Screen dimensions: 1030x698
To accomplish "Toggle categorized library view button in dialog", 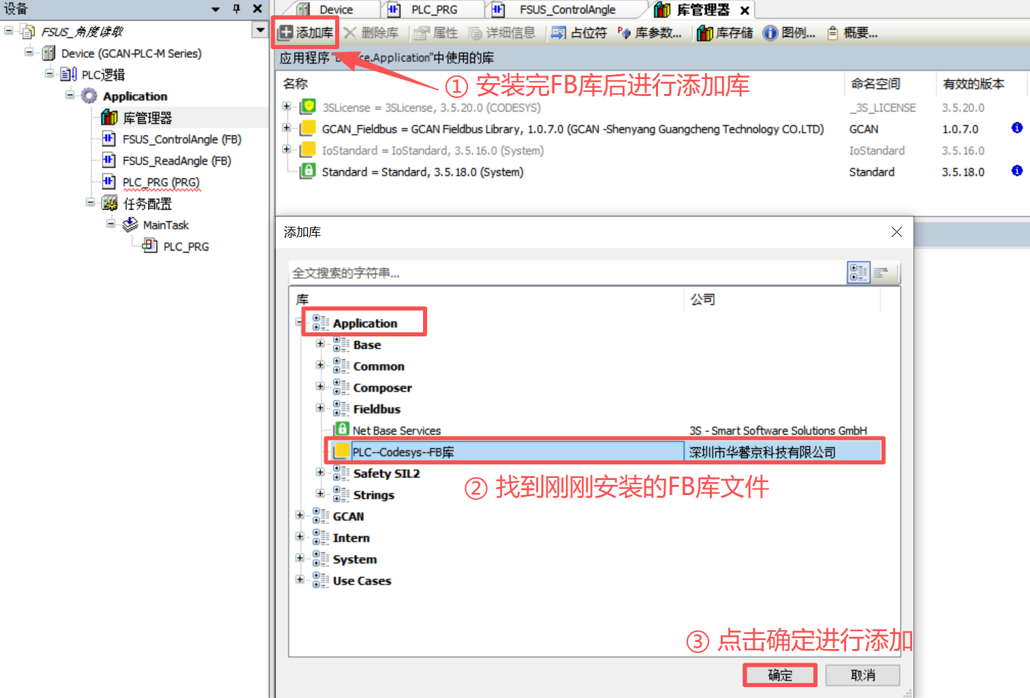I will click(x=858, y=272).
